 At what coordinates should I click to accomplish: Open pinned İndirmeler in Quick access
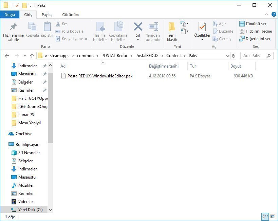(27, 66)
